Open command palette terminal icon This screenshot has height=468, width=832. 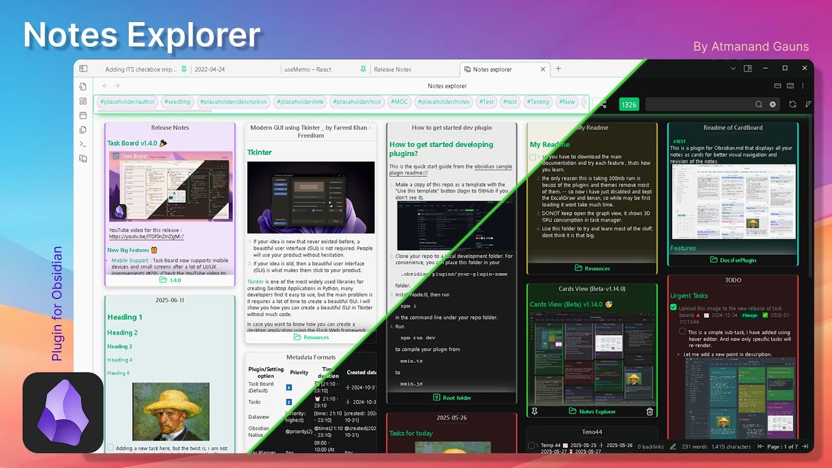[x=83, y=144]
